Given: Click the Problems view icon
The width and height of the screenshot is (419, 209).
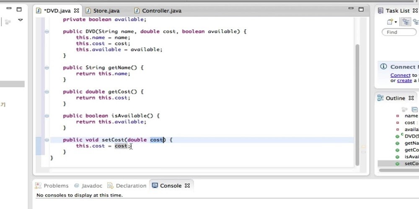Looking at the screenshot, I should click(38, 186).
